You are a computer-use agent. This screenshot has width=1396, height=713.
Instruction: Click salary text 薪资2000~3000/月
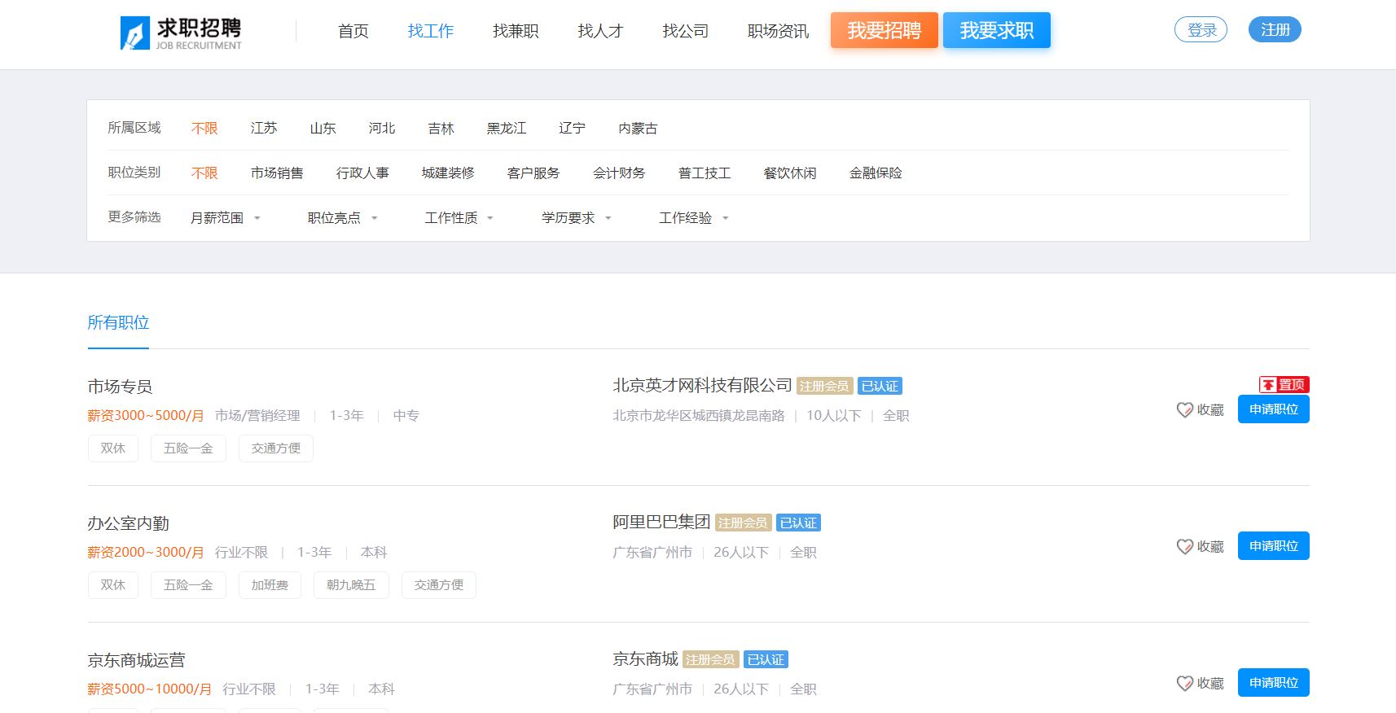(146, 553)
